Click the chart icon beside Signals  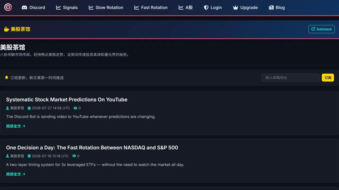pos(59,8)
